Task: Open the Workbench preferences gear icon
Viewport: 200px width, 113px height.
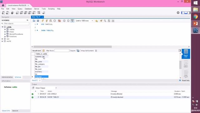Action: (x=178, y=13)
